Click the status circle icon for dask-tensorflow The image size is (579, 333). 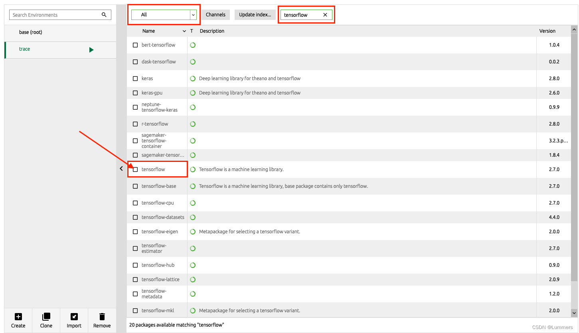[193, 62]
